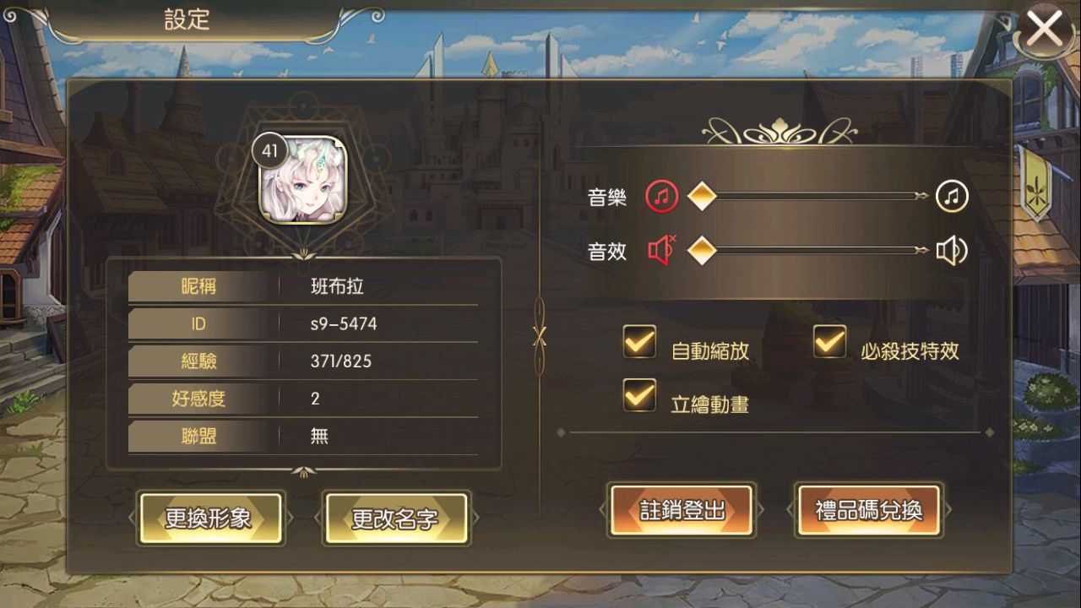
Task: Click the 更改名字 button
Action: coord(395,518)
